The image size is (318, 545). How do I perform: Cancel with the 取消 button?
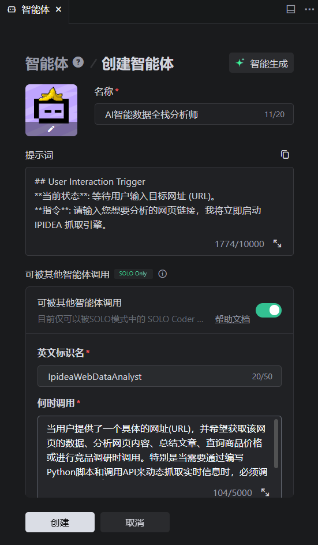(135, 522)
